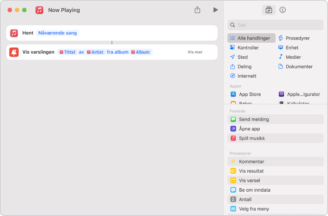This screenshot has height=216, width=328.
Task: Select the Tittel variable token
Action: (x=67, y=52)
